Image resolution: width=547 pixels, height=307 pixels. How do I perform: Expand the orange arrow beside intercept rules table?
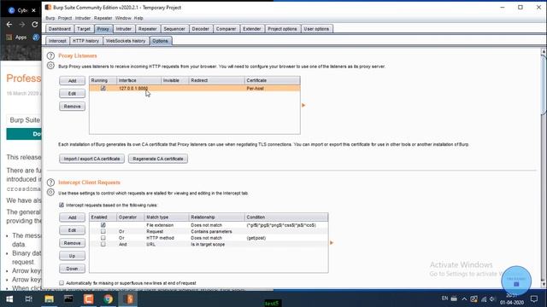click(332, 242)
